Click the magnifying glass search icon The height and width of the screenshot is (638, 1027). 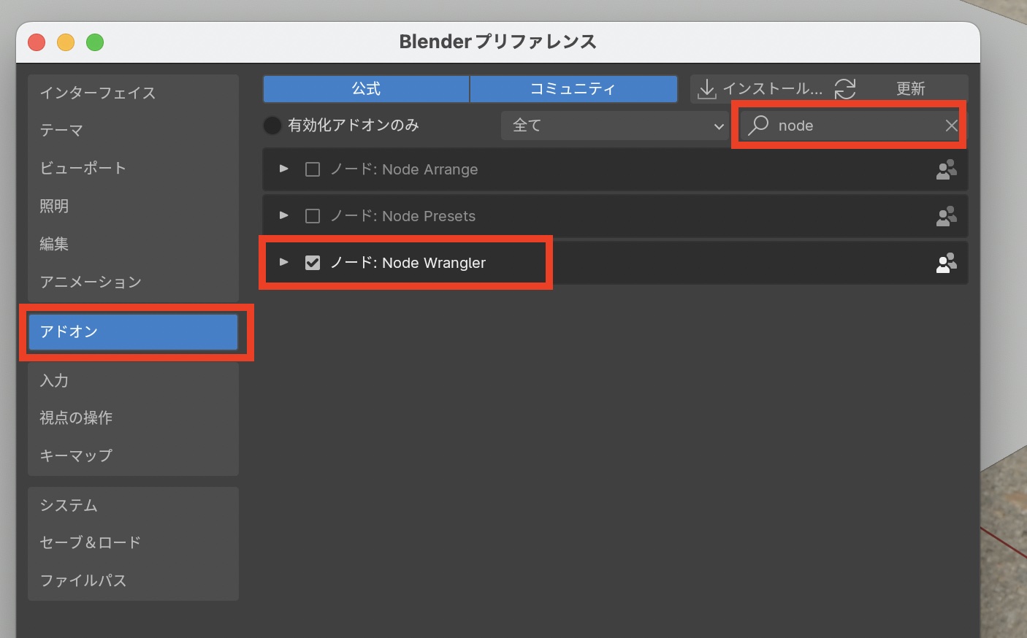(x=758, y=125)
